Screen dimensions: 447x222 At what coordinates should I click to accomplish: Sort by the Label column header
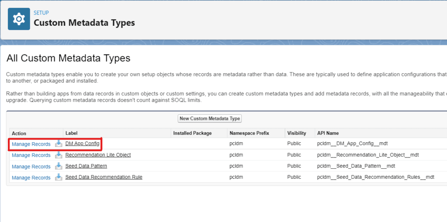coord(71,133)
